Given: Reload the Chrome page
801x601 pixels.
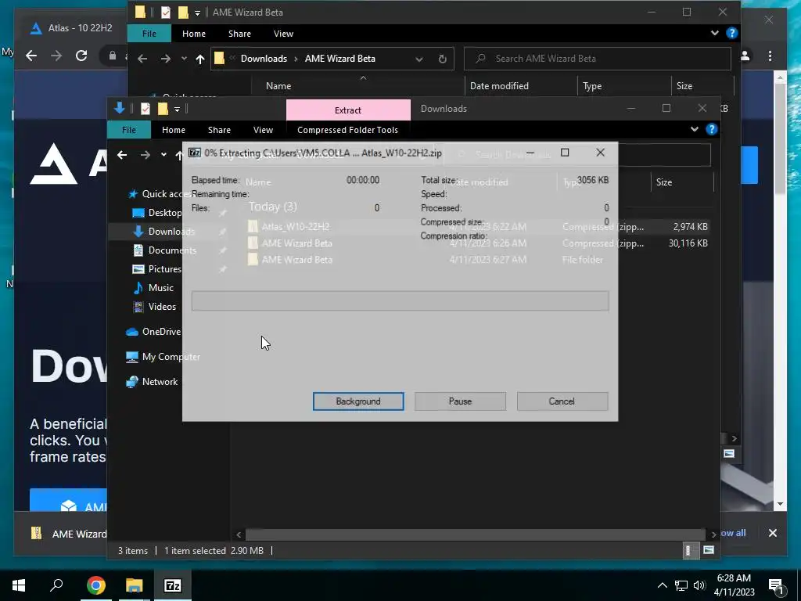Looking at the screenshot, I should click(x=81, y=56).
